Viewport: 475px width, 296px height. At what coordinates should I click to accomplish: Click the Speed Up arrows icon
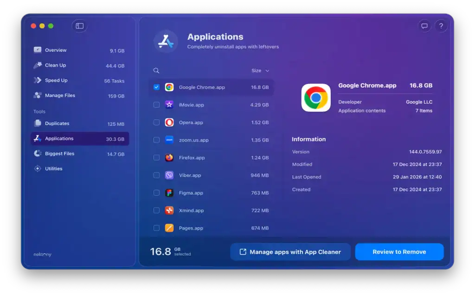point(38,80)
